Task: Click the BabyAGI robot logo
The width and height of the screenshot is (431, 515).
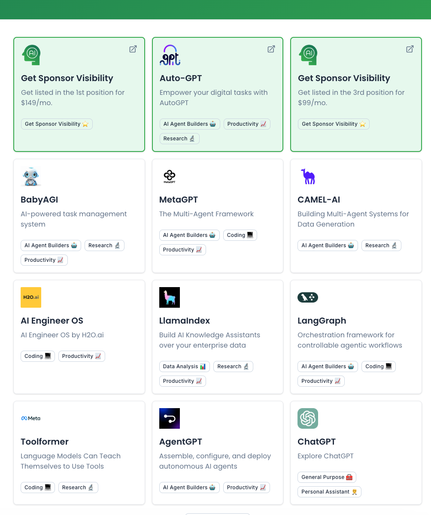Action: point(31,176)
